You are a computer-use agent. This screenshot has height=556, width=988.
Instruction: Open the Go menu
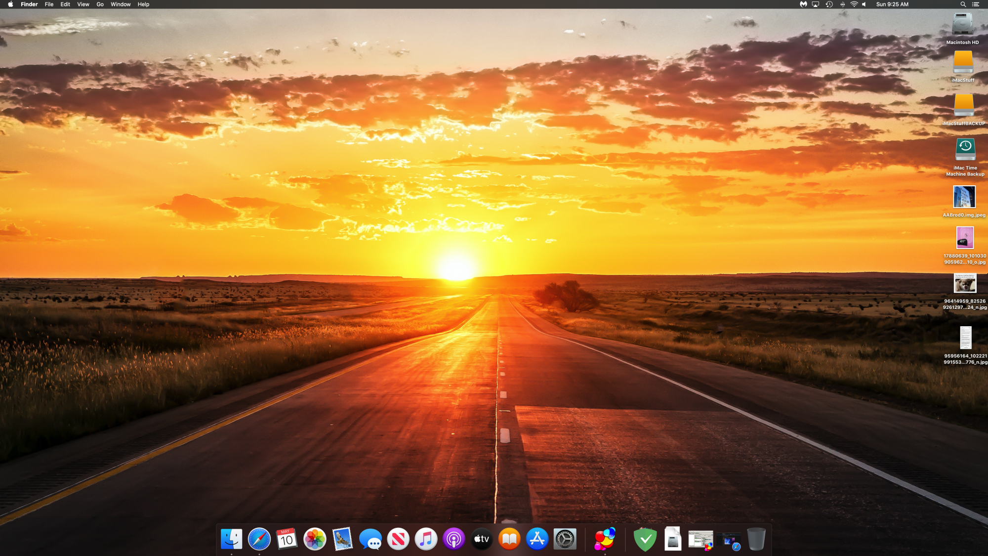[x=100, y=4]
